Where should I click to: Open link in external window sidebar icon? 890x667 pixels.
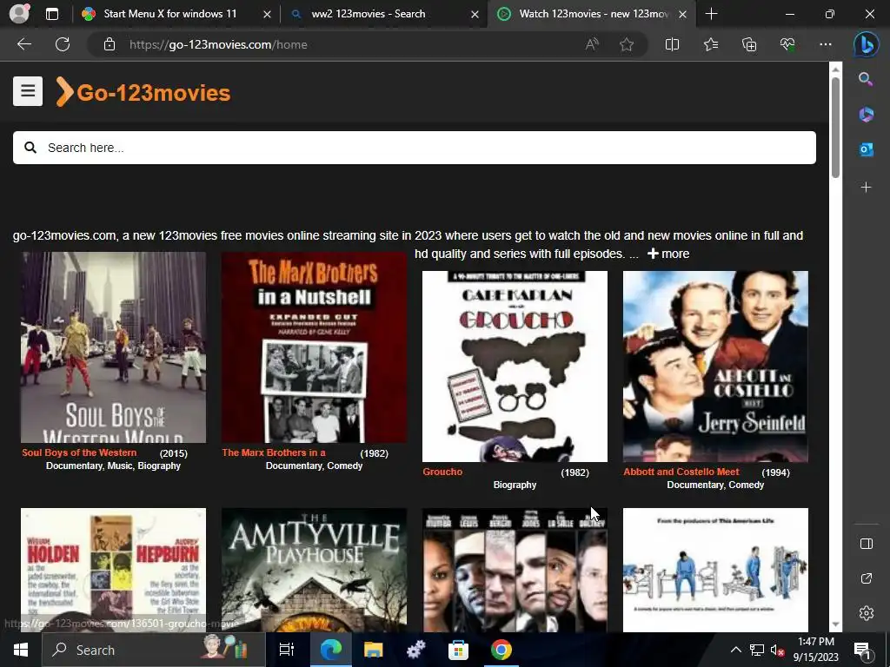click(x=867, y=578)
